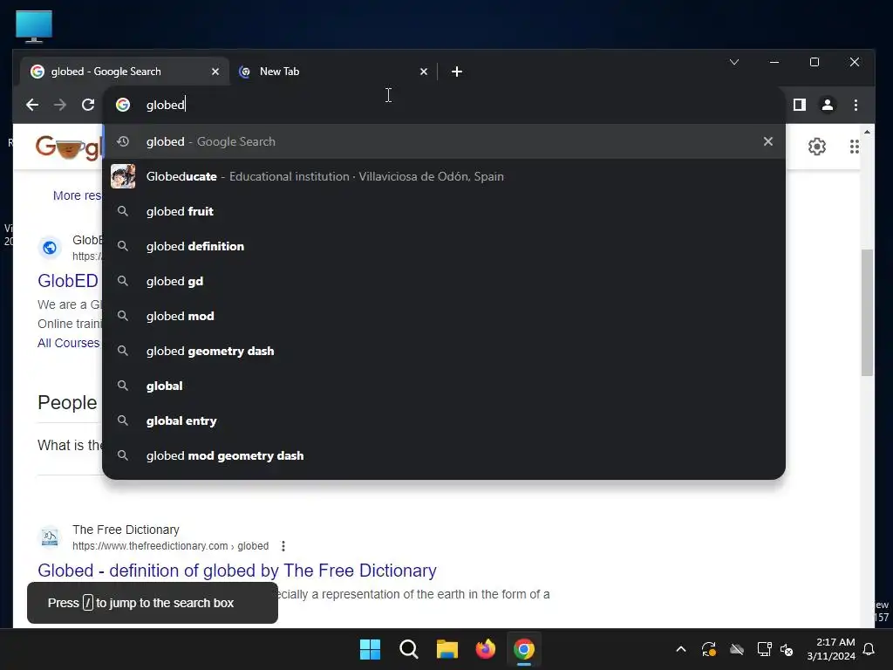The image size is (893, 670).
Task: Pick 'globed mod geometry dash' suggestion
Action: pos(444,455)
